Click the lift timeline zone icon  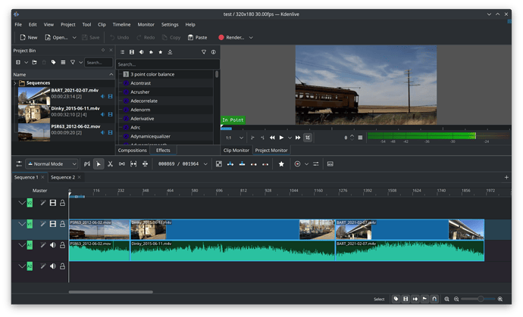265,164
